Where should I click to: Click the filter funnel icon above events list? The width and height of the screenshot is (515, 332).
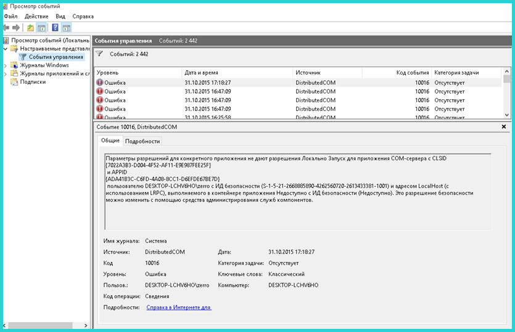click(99, 54)
